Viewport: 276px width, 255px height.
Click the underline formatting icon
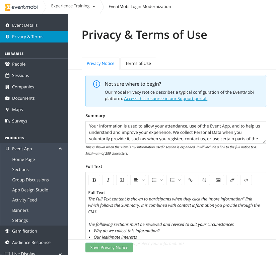click(x=122, y=180)
